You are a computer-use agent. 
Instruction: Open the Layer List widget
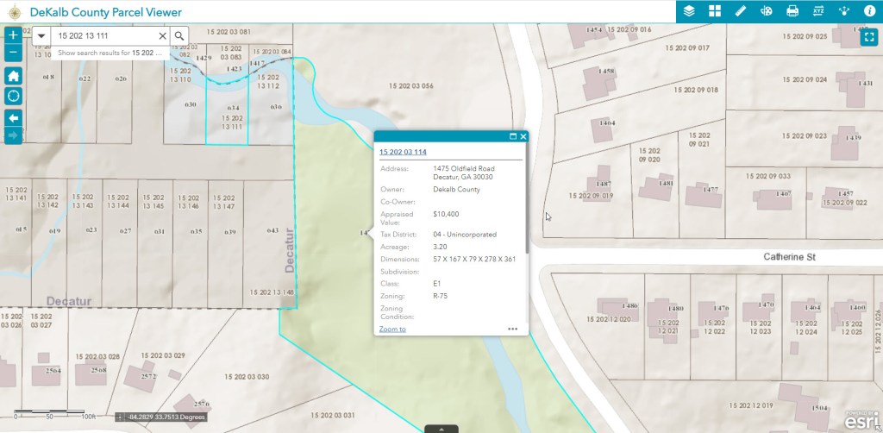(x=689, y=11)
